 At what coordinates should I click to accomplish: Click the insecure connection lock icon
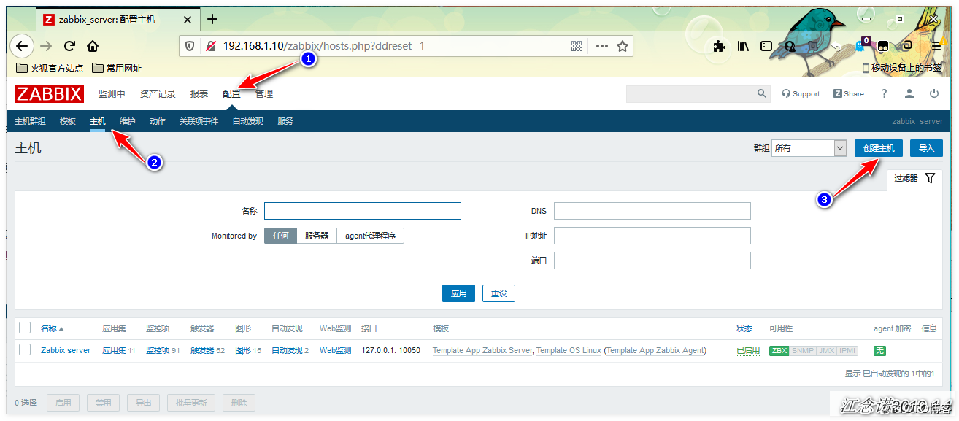[210, 46]
